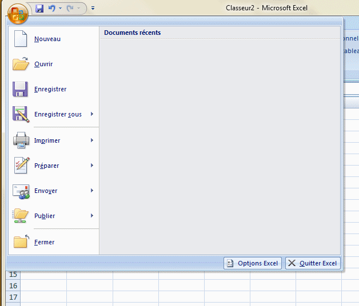Select row 16 header in the worksheet
359x306 pixels.
(x=13, y=285)
